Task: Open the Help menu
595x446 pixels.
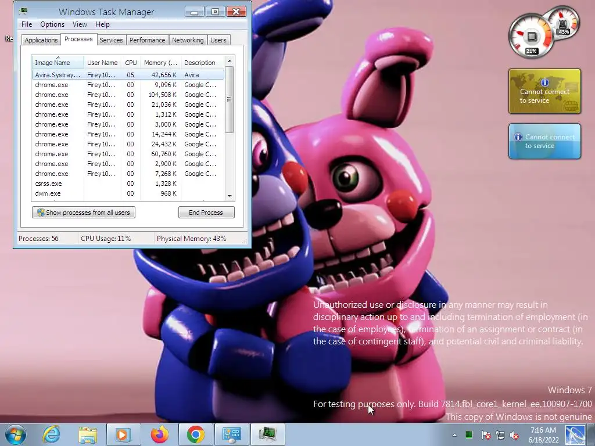Action: (102, 24)
